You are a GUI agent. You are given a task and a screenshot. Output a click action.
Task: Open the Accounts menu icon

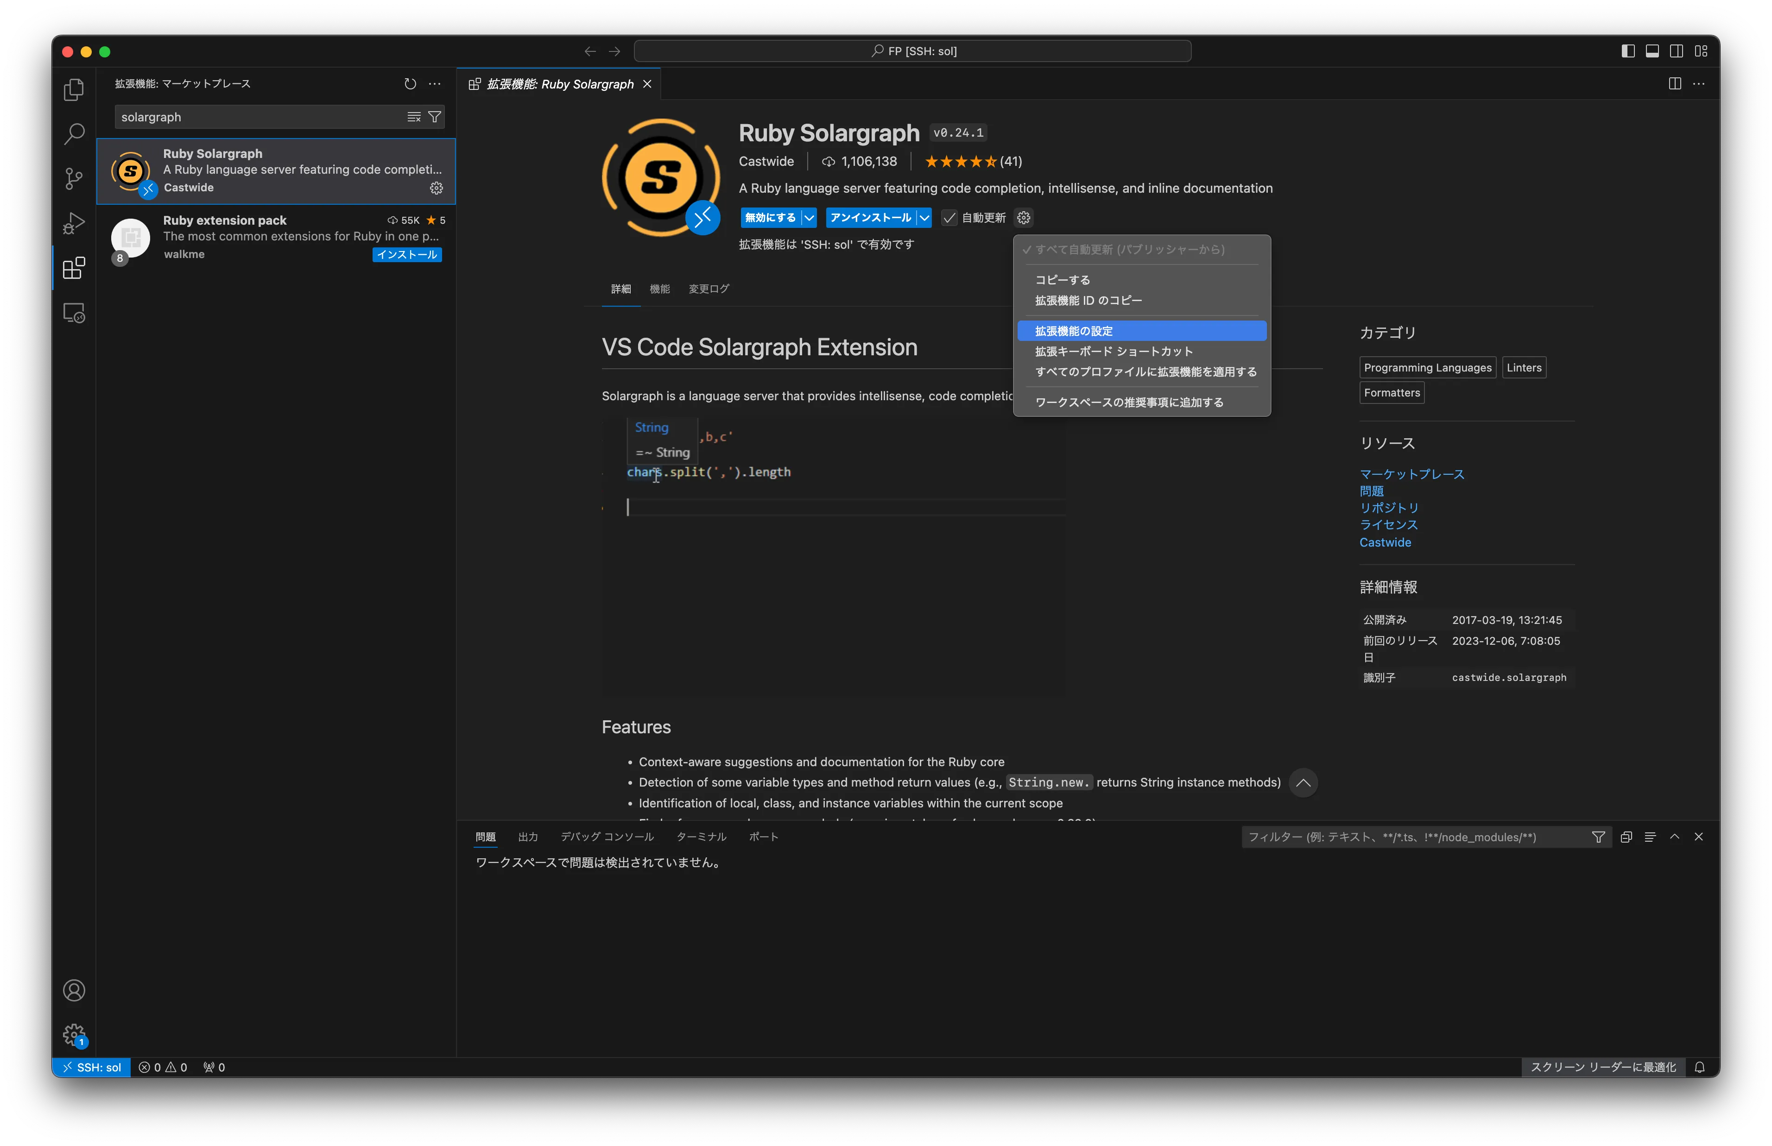[x=74, y=990]
